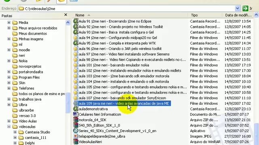Select file aula 98 j2me neri
259x145 pixels.
(132, 60)
